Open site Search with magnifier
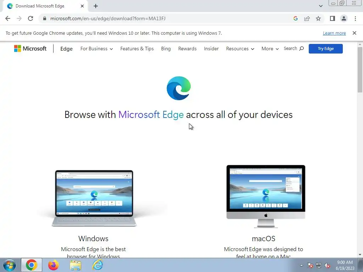 [x=294, y=48]
